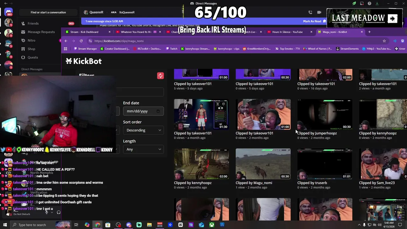The image size is (407, 229).
Task: Click the browser address bar URL
Action: pyautogui.click(x=119, y=41)
